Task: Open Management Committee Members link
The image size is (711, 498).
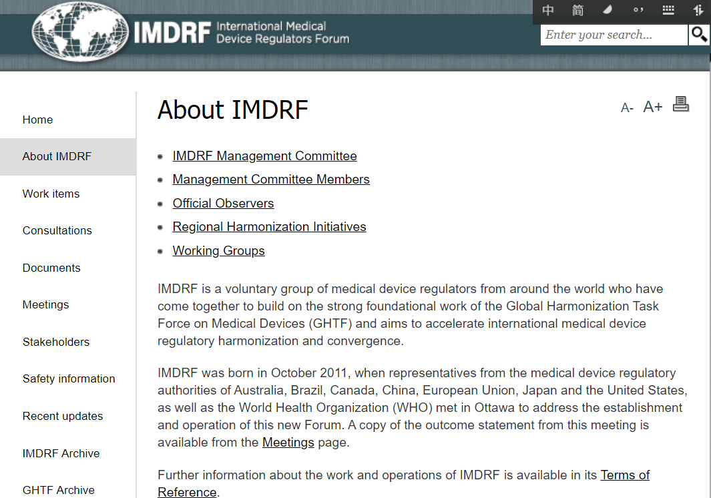Action: point(270,180)
